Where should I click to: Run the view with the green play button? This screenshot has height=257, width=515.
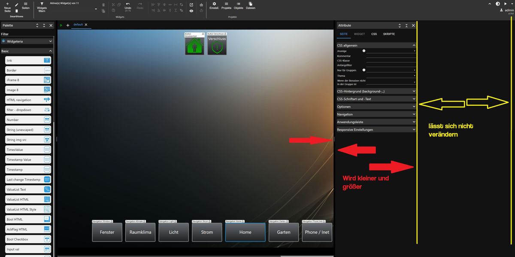click(x=61, y=25)
